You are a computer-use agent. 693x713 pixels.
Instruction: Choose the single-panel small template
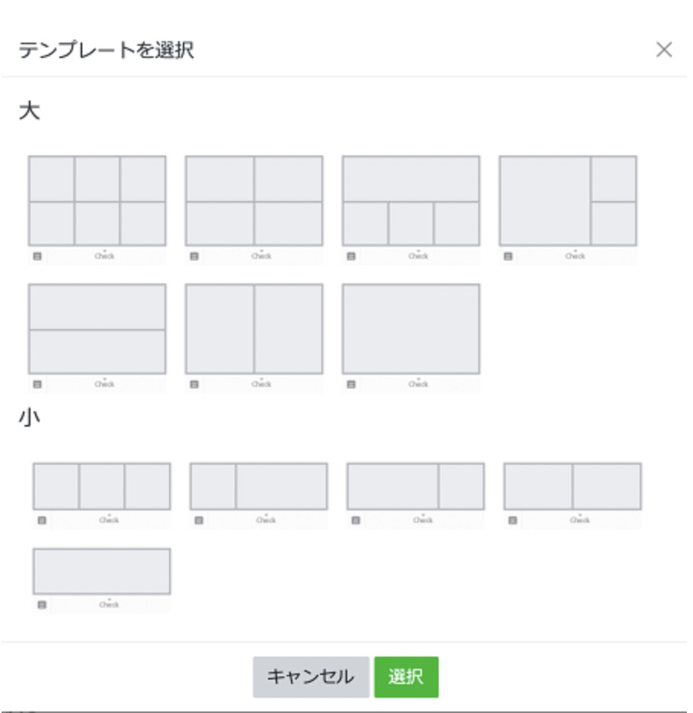(101, 571)
